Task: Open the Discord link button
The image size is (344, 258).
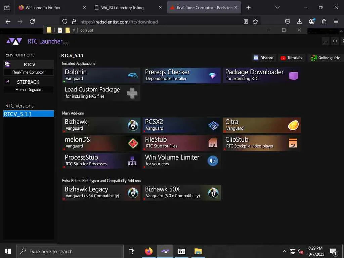Action: click(264, 58)
